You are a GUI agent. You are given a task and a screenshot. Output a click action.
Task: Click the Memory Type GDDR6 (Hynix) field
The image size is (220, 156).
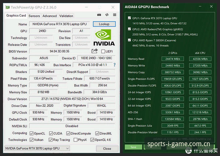[48, 85]
